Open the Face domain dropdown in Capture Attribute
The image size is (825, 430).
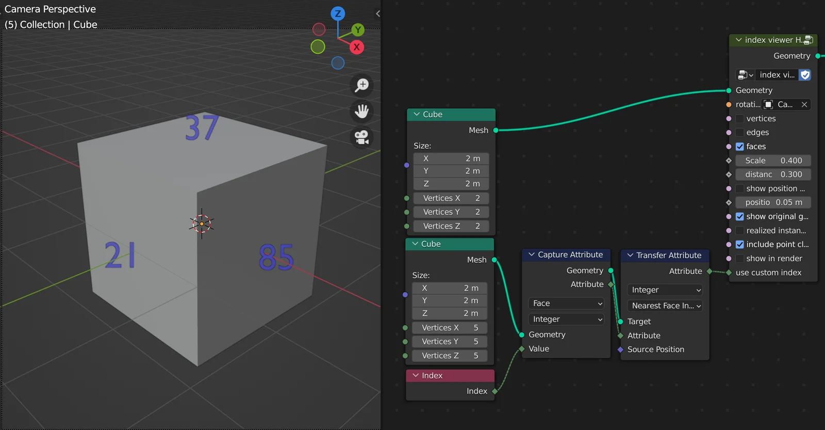click(566, 304)
